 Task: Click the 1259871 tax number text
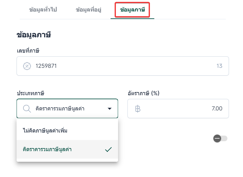pos(46,66)
